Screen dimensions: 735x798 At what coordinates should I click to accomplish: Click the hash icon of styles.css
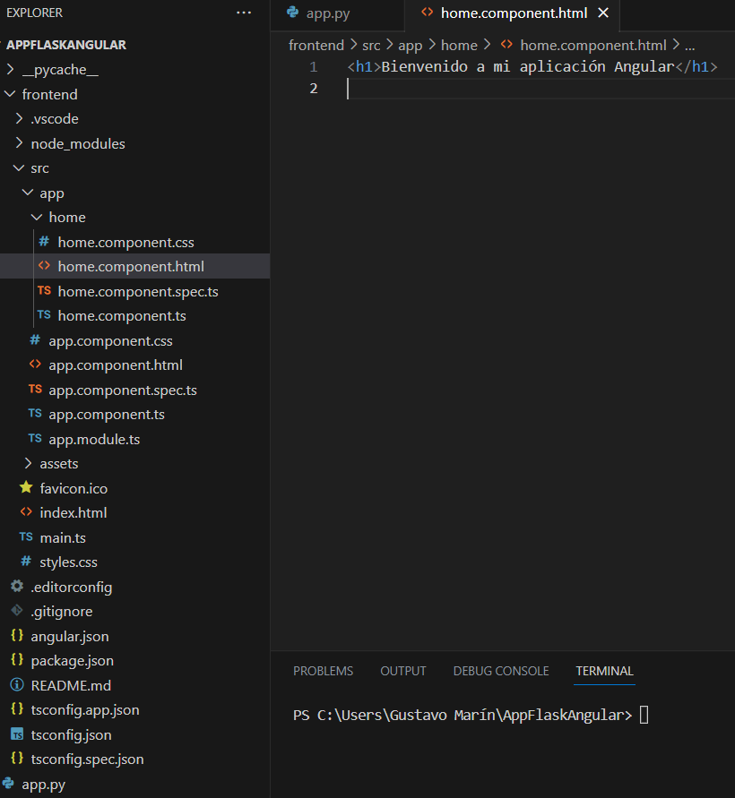[26, 562]
